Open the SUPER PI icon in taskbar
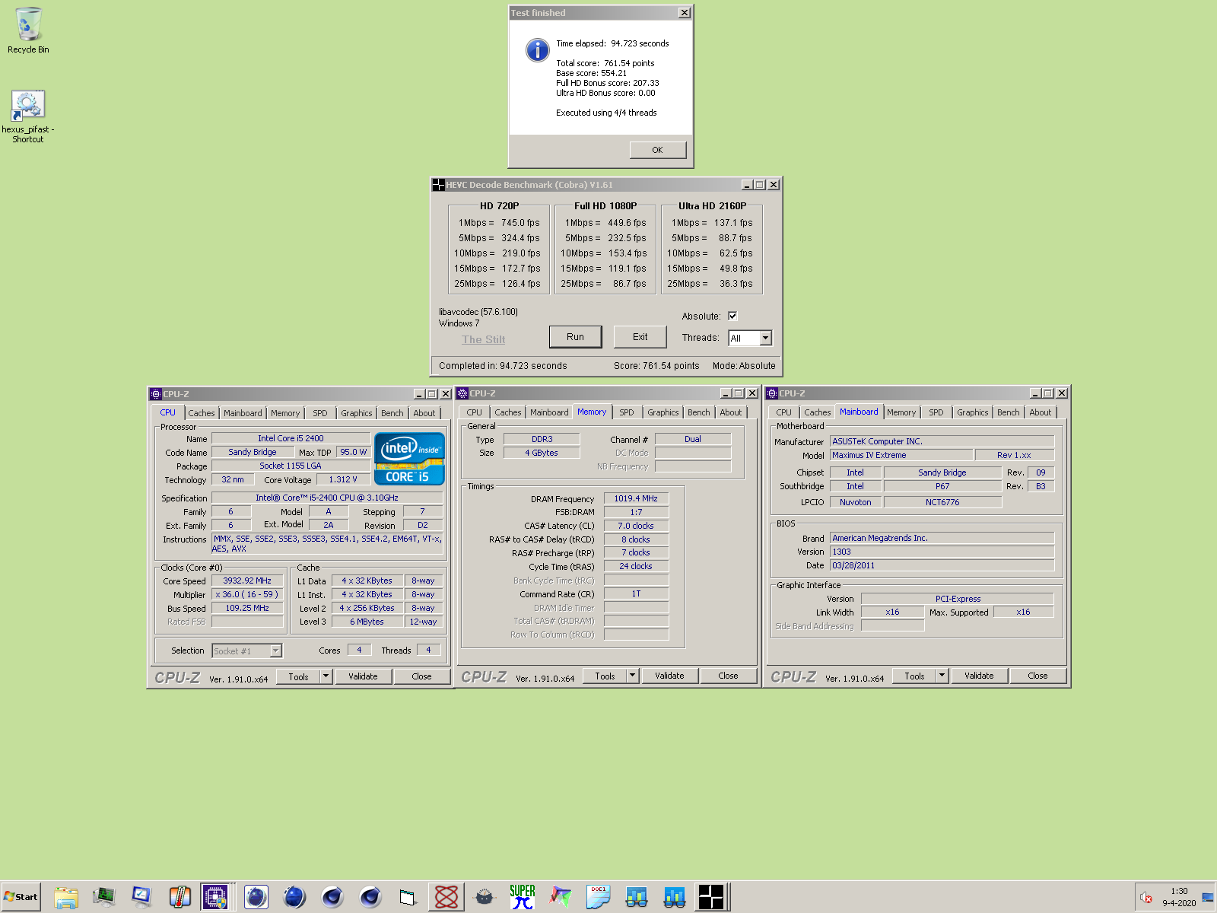1217x913 pixels. click(523, 897)
